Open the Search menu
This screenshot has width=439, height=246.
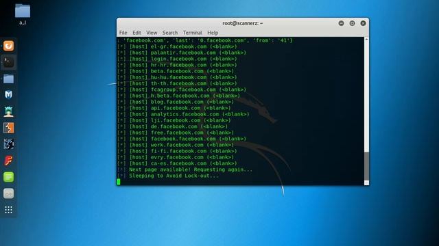click(x=170, y=33)
